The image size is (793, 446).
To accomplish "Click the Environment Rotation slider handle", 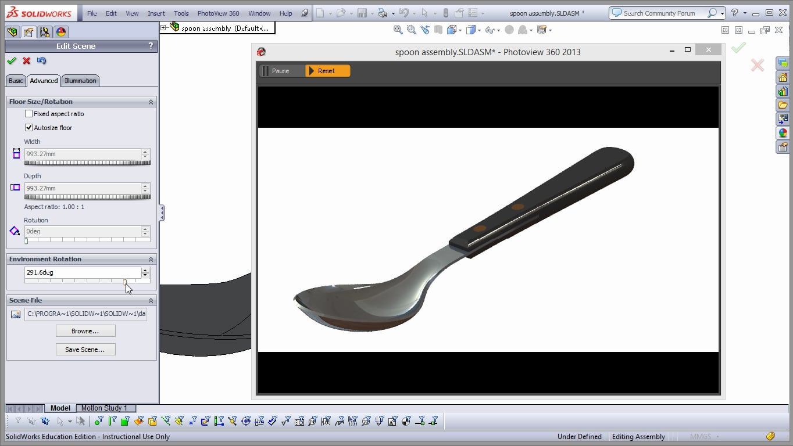I will (x=125, y=282).
